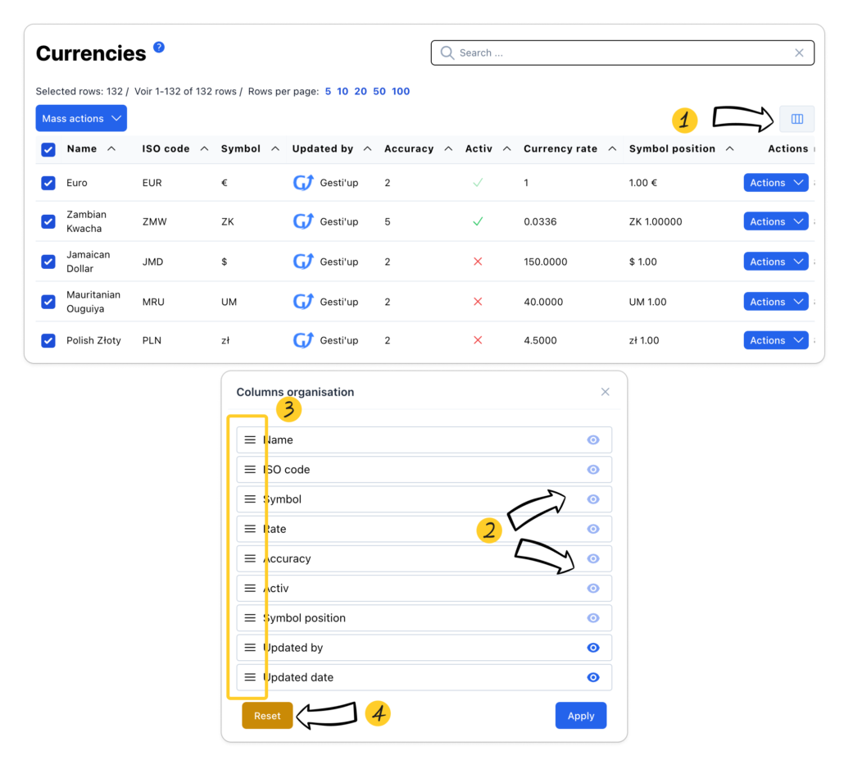
Task: Open the Mass actions dropdown
Action: (81, 118)
